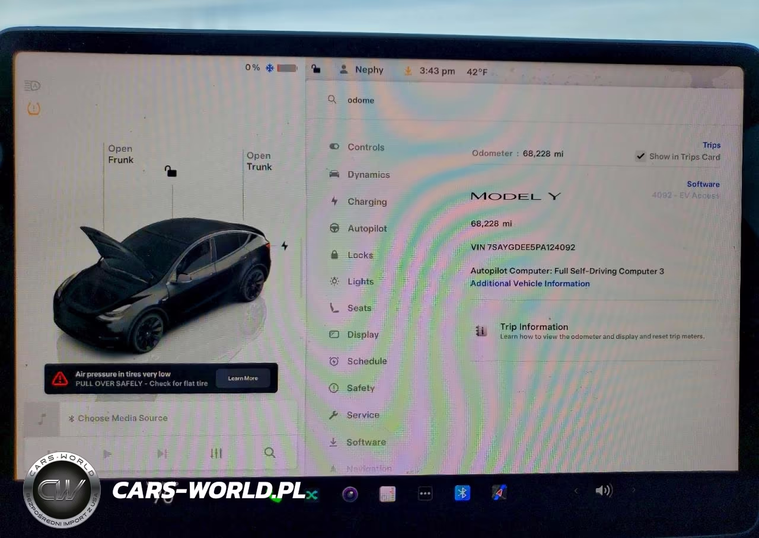Tap the auto headlights indicator icon

pyautogui.click(x=32, y=86)
